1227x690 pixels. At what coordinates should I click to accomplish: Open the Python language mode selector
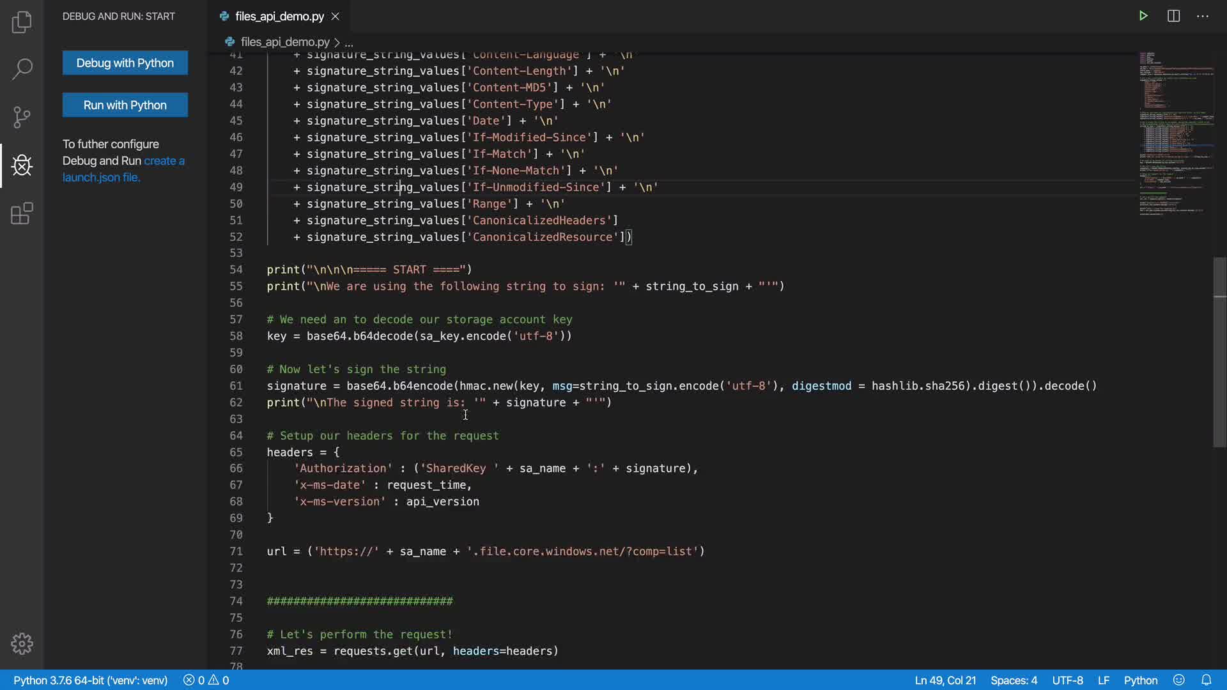pyautogui.click(x=1141, y=680)
